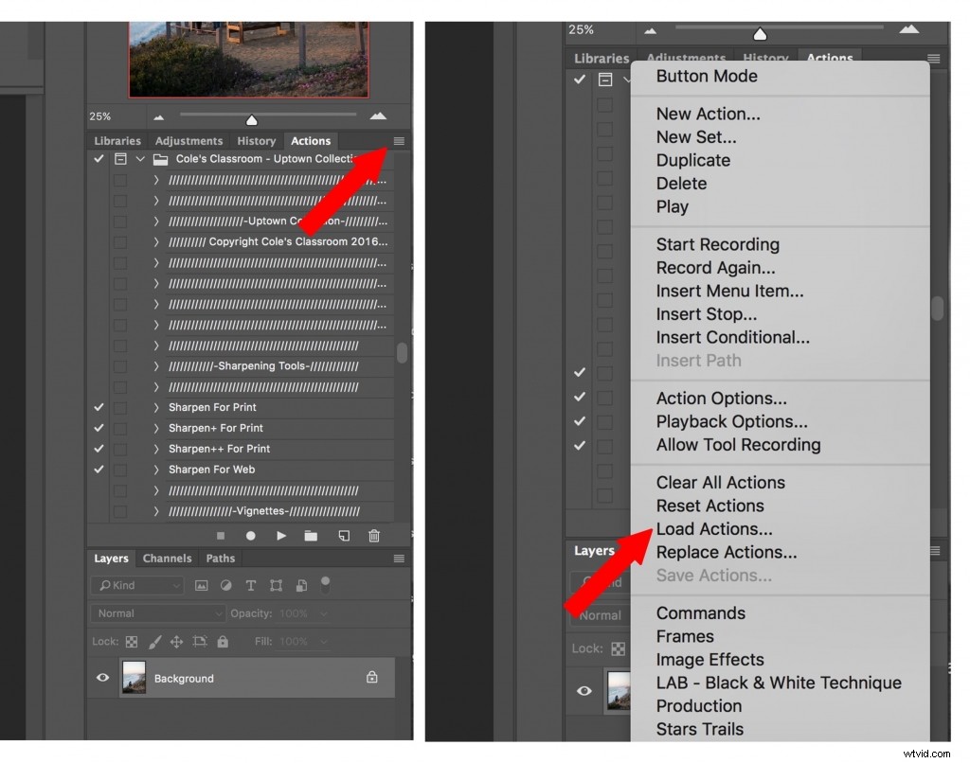970x763 pixels.
Task: Toggle visibility of the Background layer
Action: point(103,677)
